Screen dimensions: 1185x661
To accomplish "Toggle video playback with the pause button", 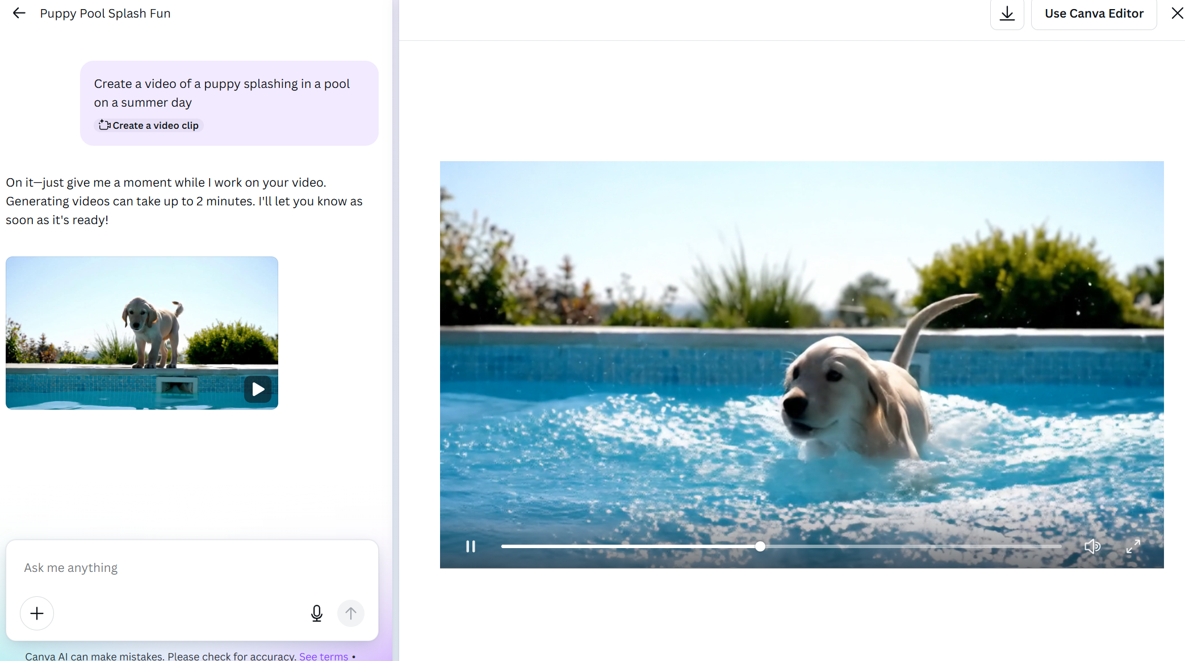I will coord(470,546).
